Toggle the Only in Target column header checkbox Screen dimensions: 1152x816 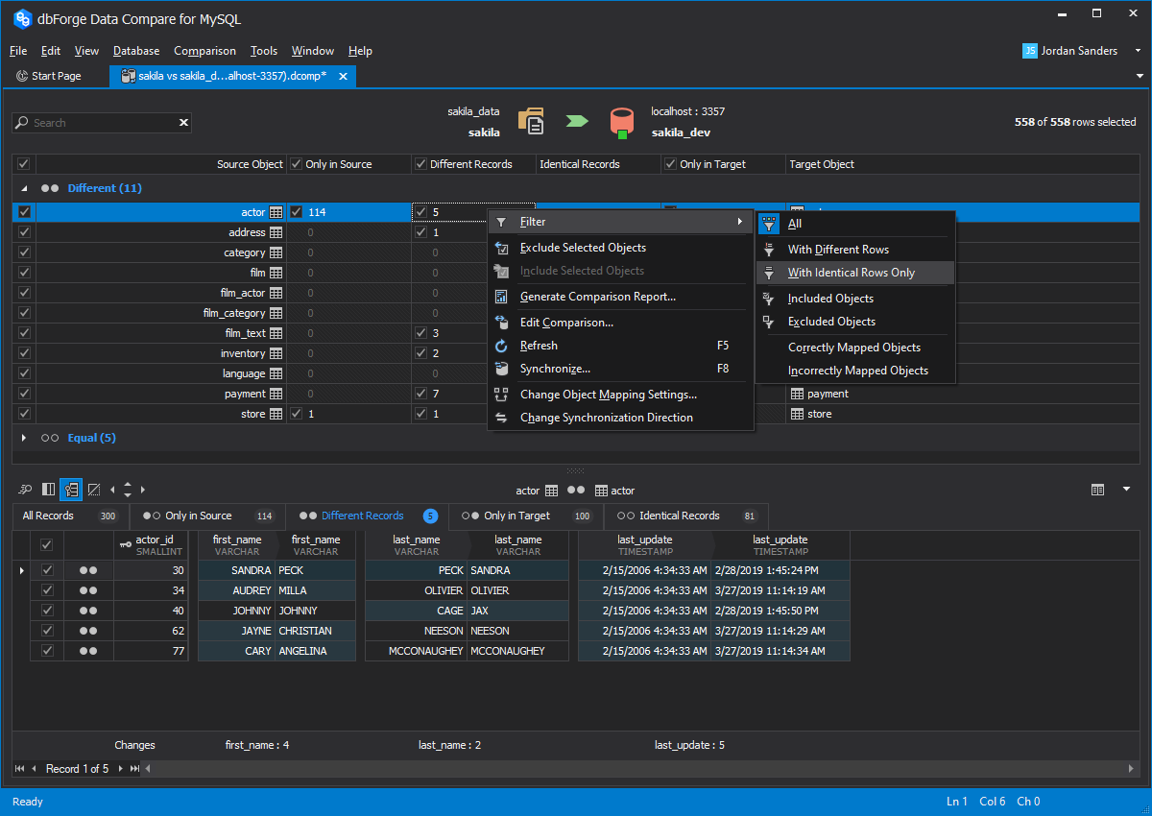(670, 164)
